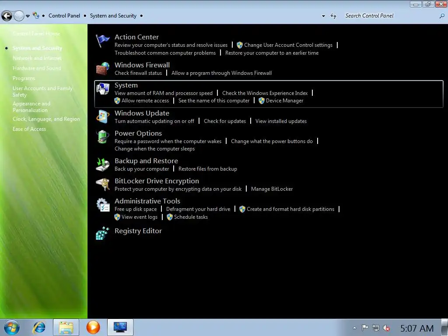Open the Backup and Restore icon
Viewport: 448px width, 336px height.
(x=102, y=164)
